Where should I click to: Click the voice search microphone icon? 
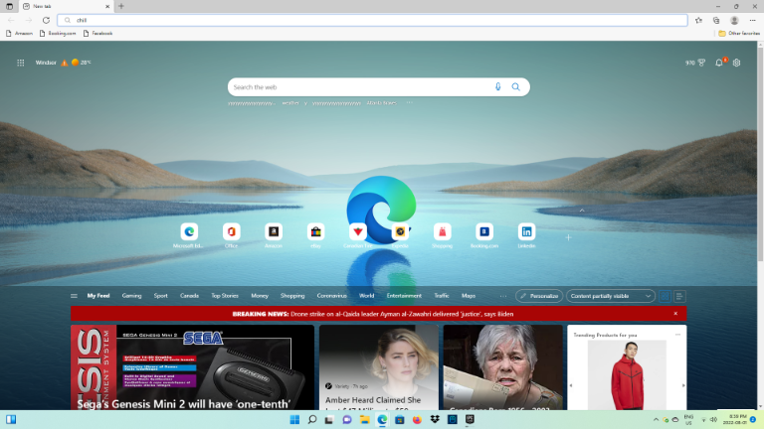click(x=498, y=87)
